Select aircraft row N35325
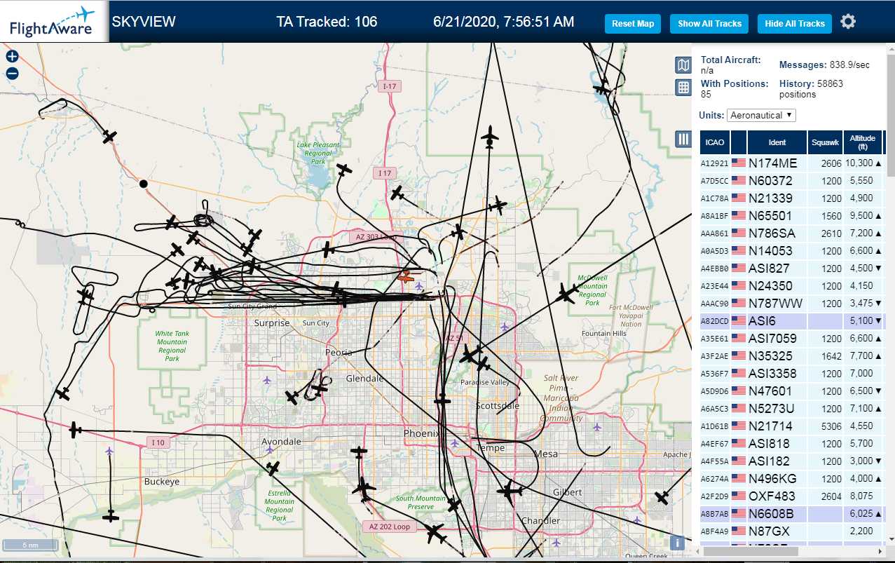Image resolution: width=895 pixels, height=563 pixels. tap(791, 355)
